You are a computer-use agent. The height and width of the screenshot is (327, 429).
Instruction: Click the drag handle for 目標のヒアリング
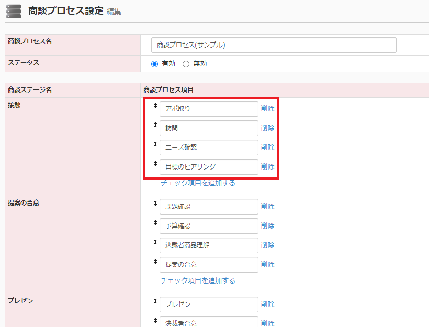(x=155, y=164)
